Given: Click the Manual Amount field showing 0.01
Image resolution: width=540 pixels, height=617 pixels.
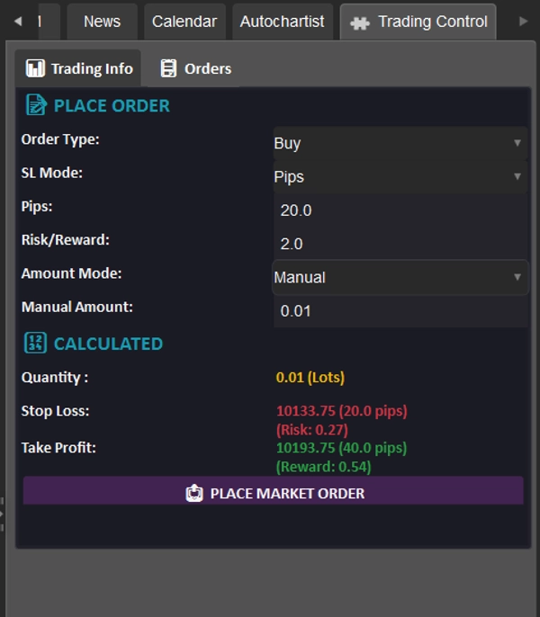Looking at the screenshot, I should [400, 311].
